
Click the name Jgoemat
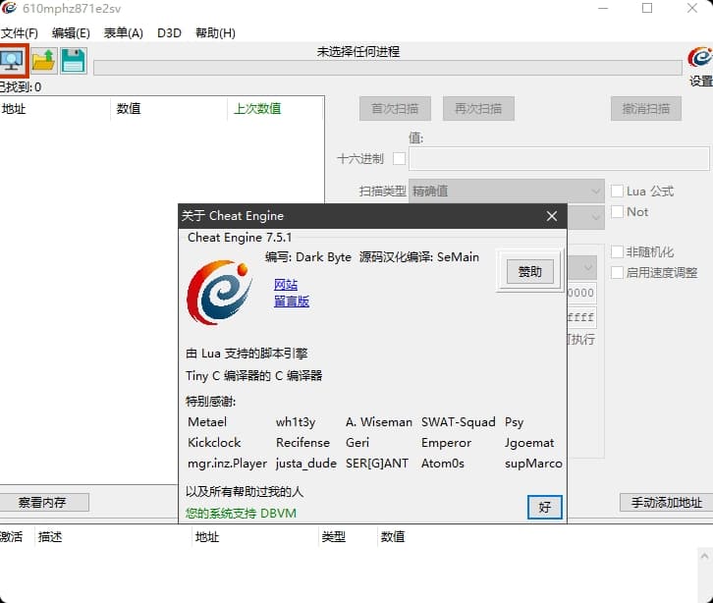coord(529,443)
